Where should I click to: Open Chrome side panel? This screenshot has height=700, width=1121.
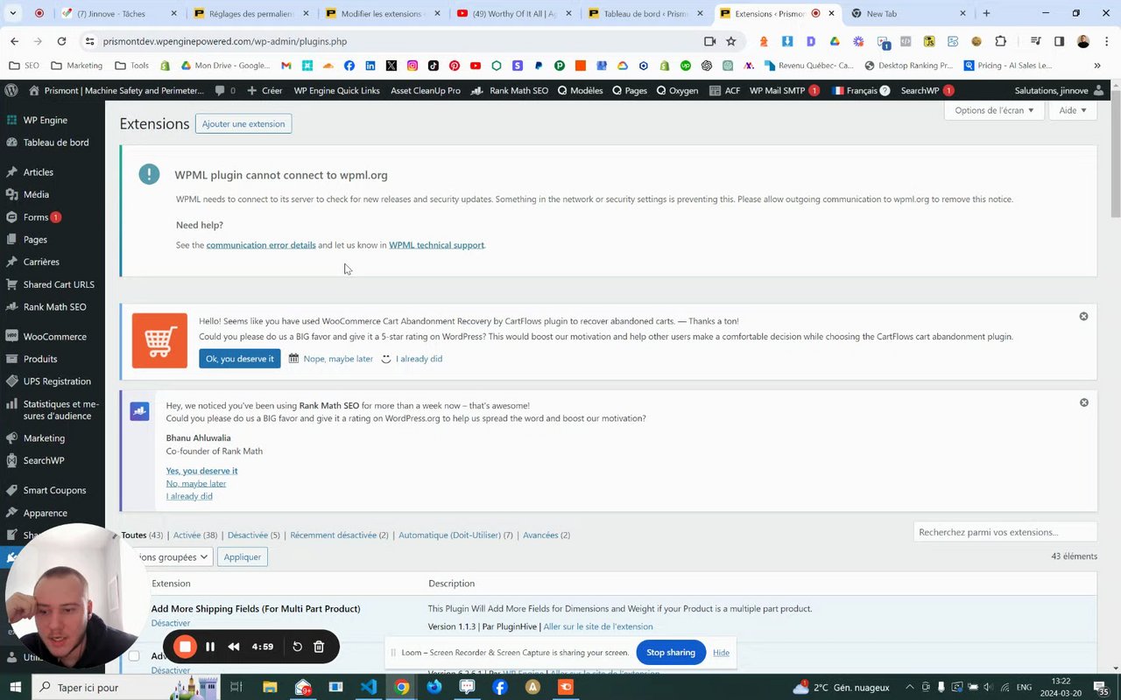pos(1059,41)
